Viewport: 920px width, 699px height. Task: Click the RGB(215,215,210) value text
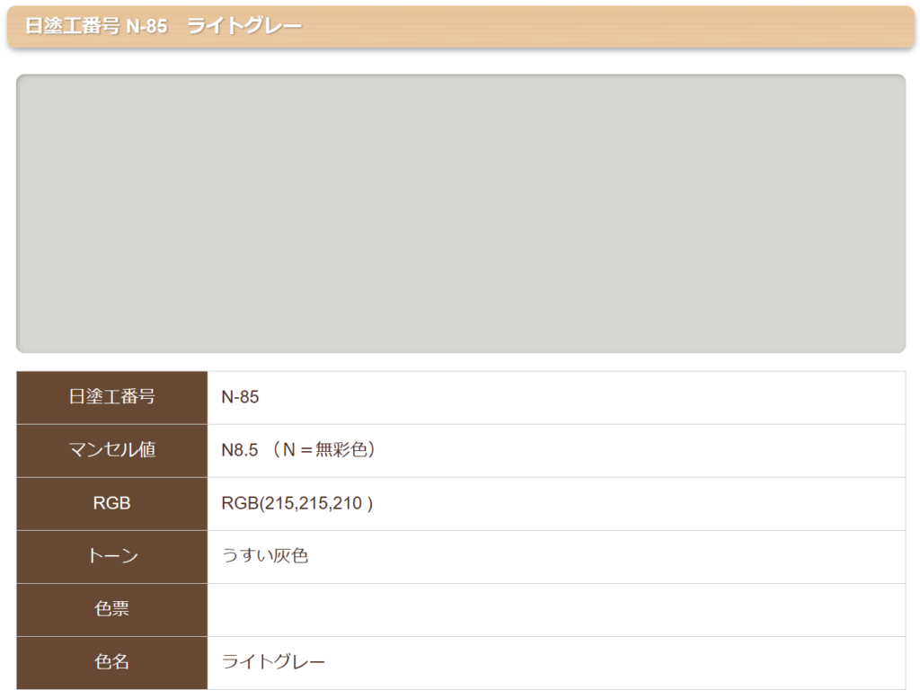[x=296, y=503]
